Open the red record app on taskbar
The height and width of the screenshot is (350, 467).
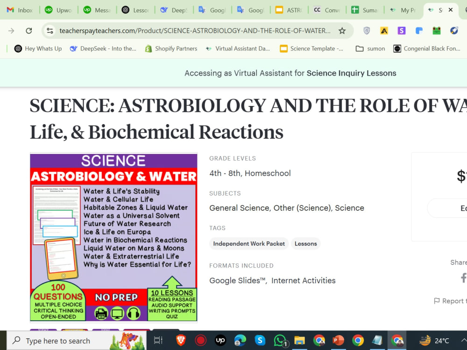click(200, 340)
